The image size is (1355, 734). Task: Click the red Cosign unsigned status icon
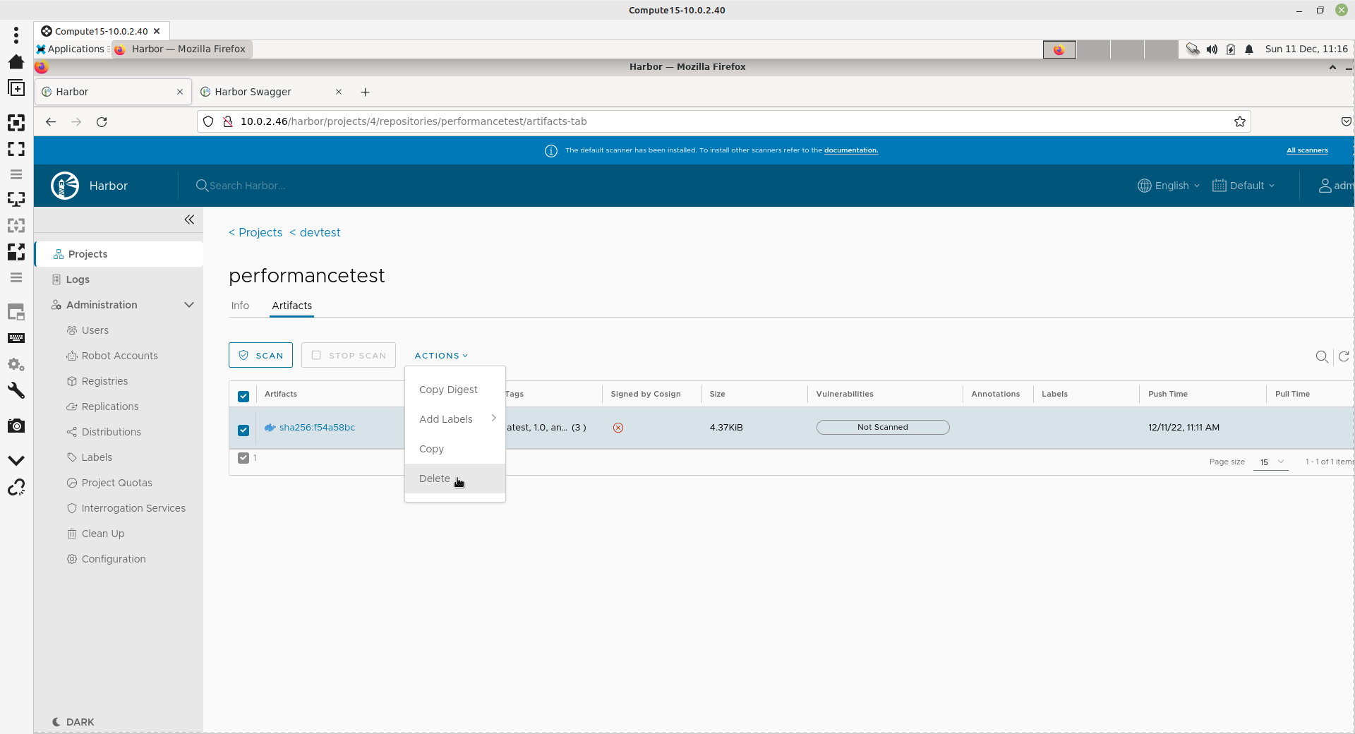[618, 428]
